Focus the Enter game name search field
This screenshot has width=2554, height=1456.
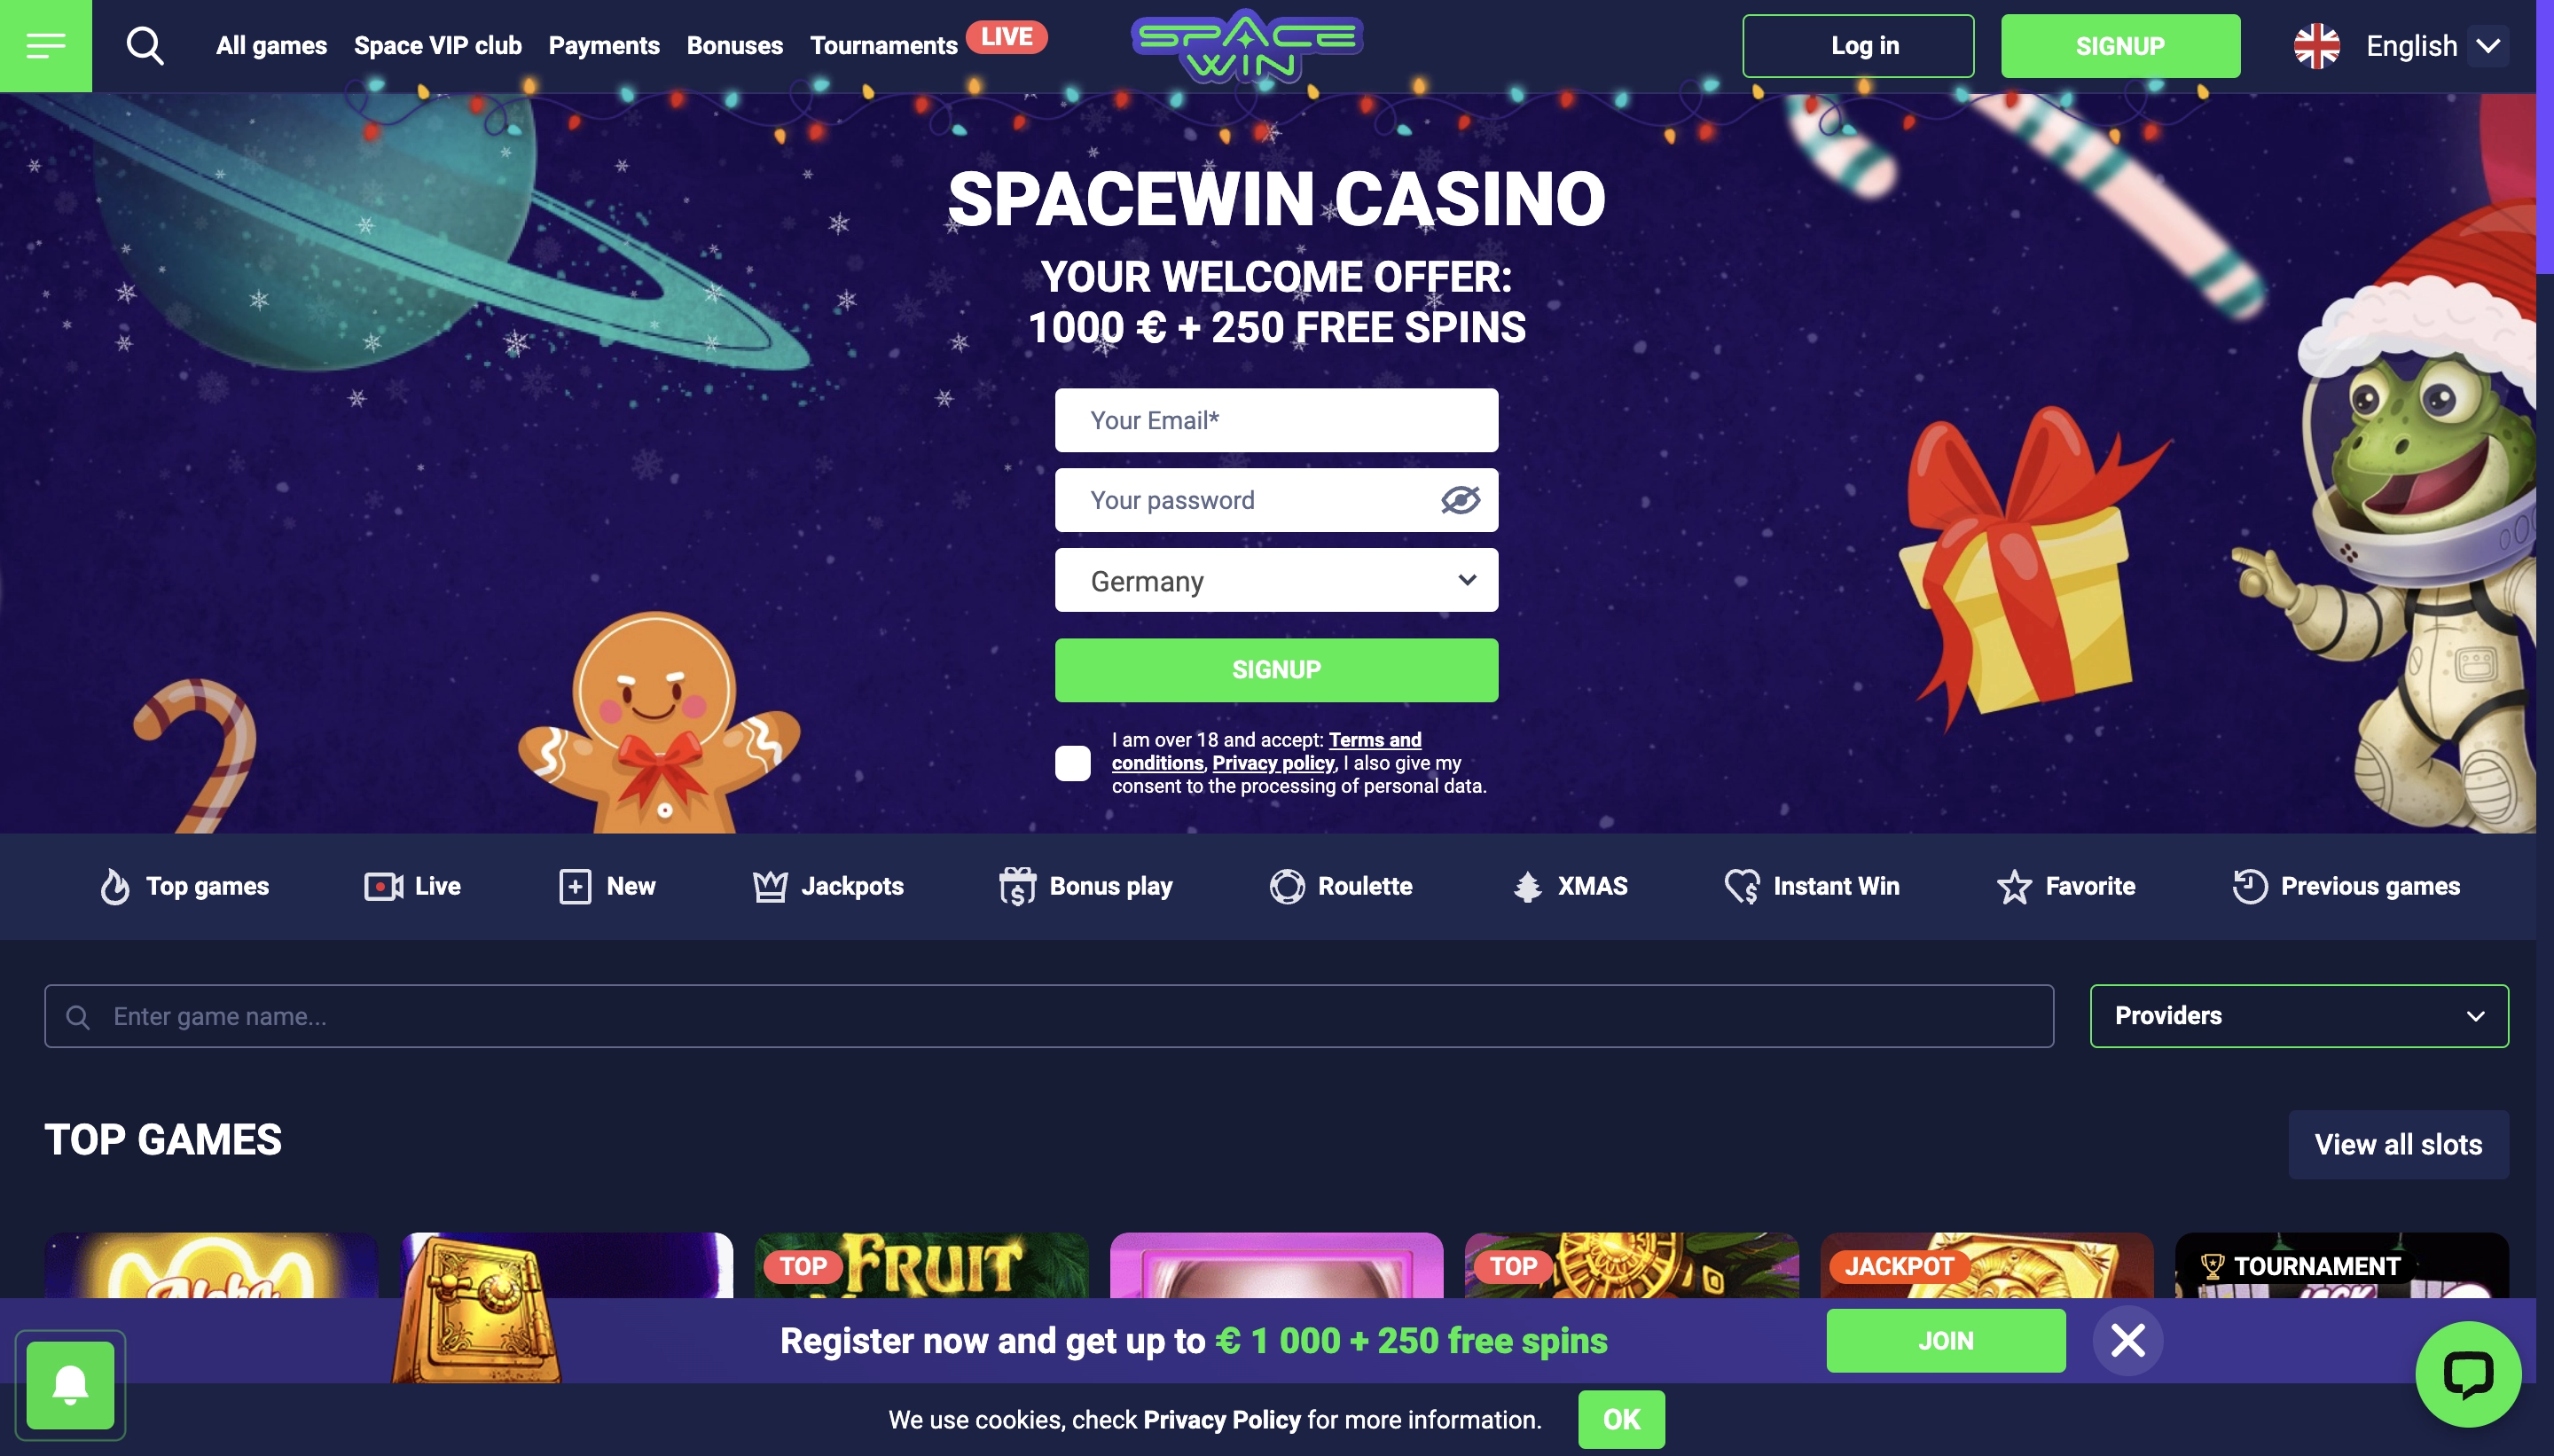pyautogui.click(x=1049, y=1016)
